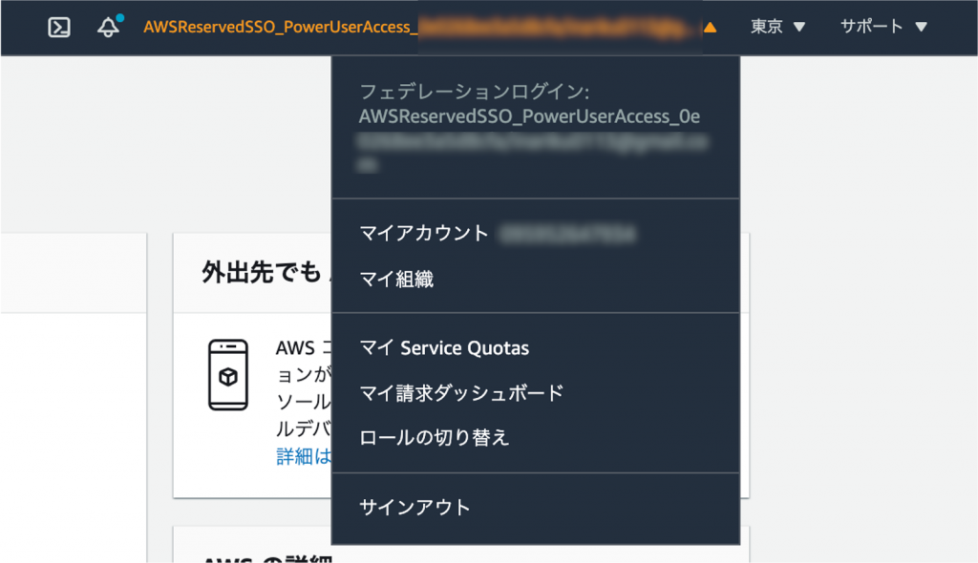This screenshot has width=978, height=563.
Task: Open the 東京 region dropdown
Action: 777,27
